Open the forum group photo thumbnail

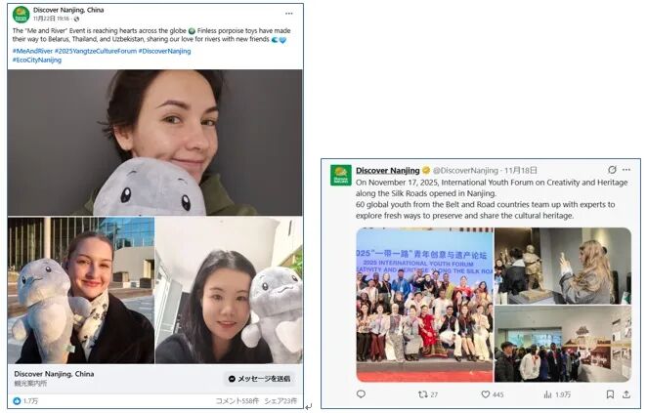tap(424, 305)
